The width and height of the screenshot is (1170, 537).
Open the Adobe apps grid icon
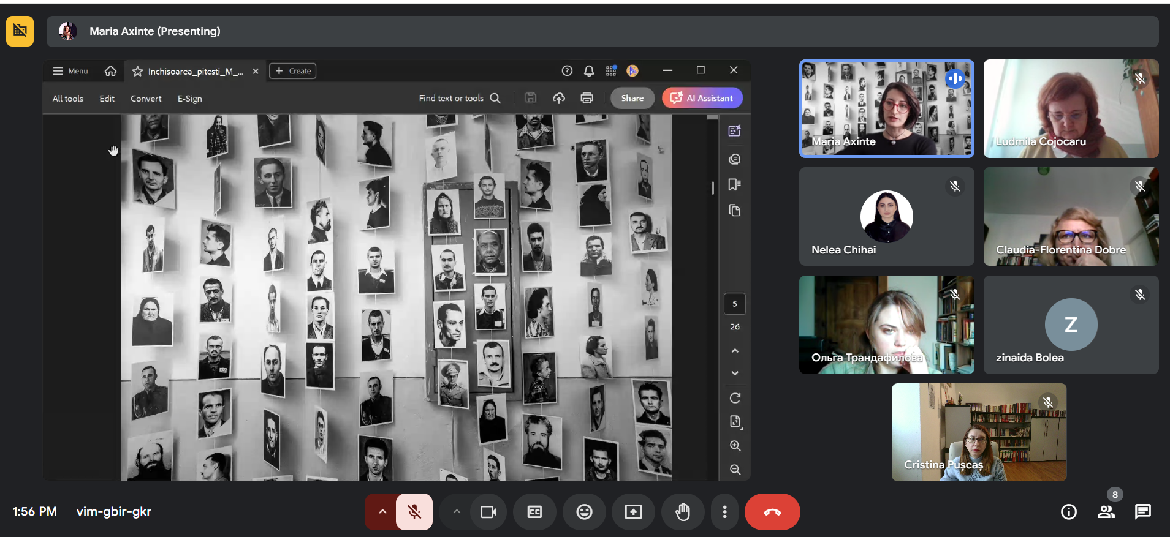pyautogui.click(x=611, y=71)
